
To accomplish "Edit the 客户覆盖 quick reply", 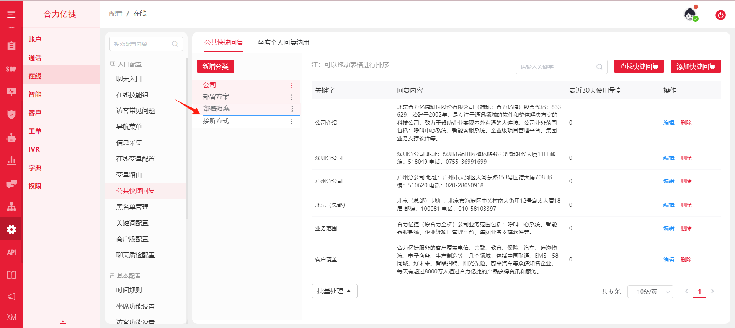I will [669, 260].
